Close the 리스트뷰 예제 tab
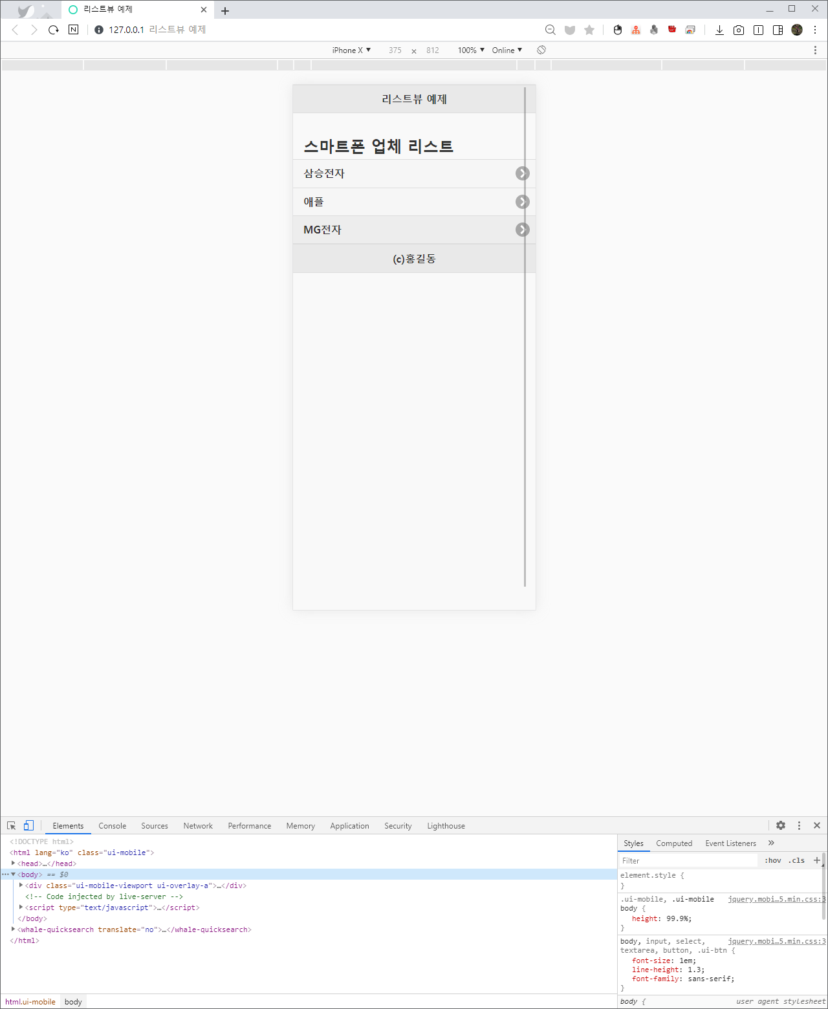 click(204, 10)
